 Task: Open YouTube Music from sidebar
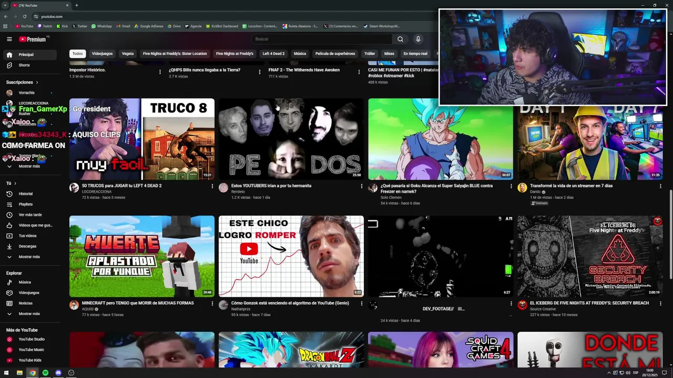(31, 350)
